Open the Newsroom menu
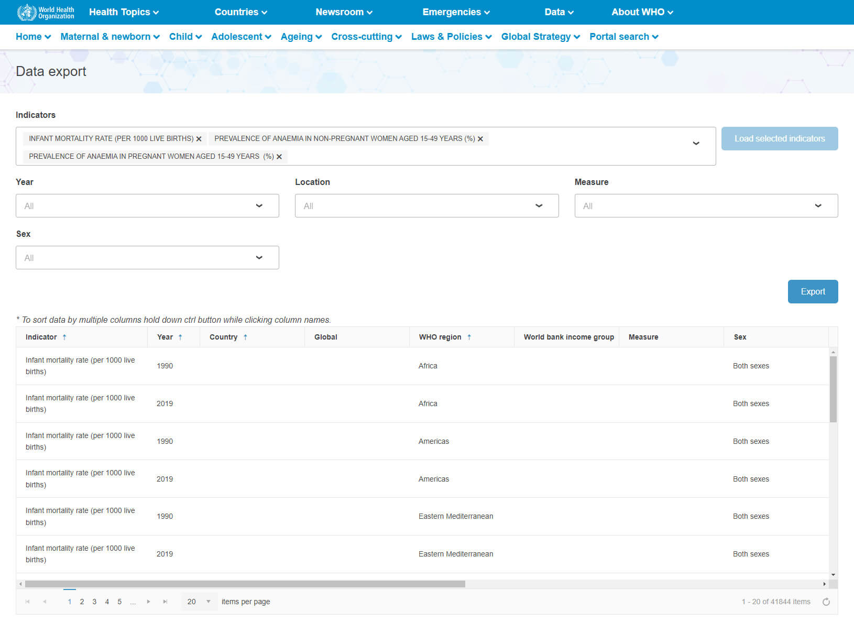This screenshot has height=633, width=854. coord(344,12)
